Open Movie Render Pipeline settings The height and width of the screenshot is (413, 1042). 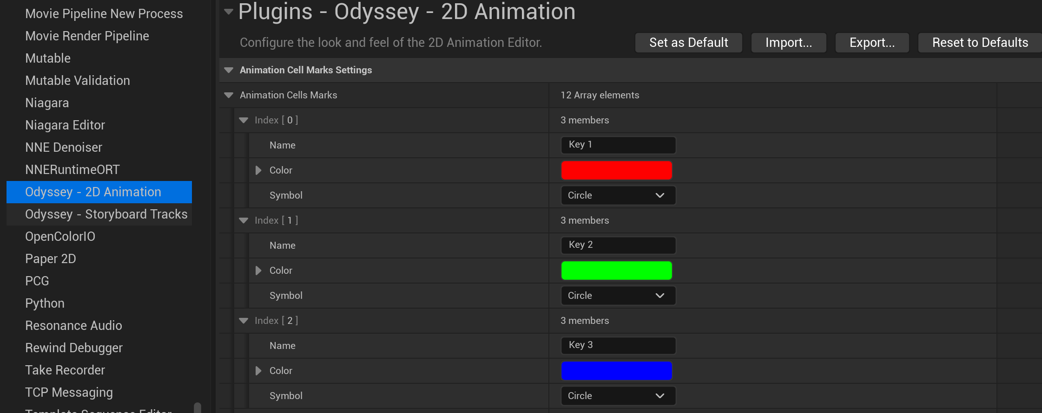coord(87,36)
